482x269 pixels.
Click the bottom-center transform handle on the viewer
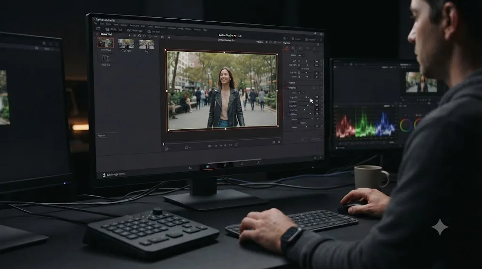coord(225,129)
